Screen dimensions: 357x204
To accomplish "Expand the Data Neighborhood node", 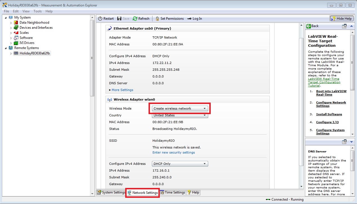I will click(x=11, y=23).
